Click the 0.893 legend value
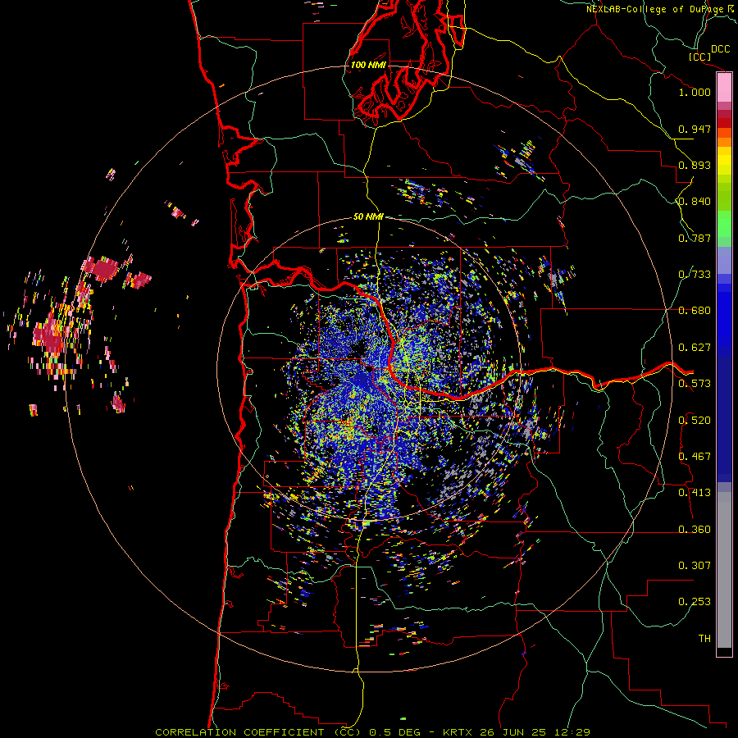 coord(695,165)
